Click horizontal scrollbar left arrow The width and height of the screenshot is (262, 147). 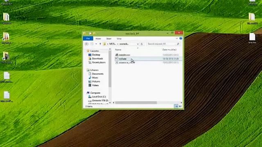114,102
